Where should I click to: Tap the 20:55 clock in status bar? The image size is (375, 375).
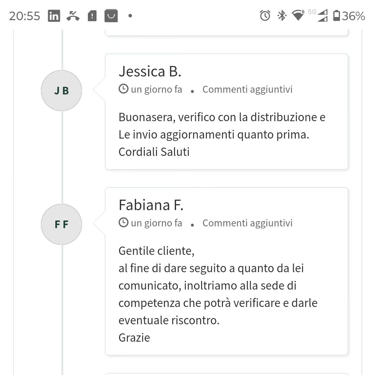(25, 16)
